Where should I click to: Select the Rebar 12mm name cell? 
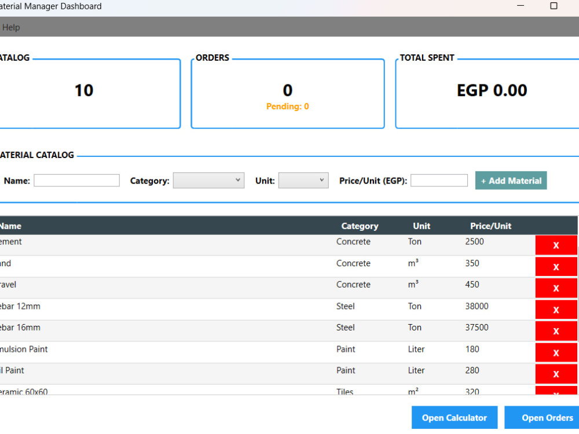tap(20, 306)
